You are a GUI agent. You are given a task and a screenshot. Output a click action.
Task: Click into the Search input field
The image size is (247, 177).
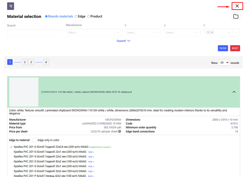point(35,33)
